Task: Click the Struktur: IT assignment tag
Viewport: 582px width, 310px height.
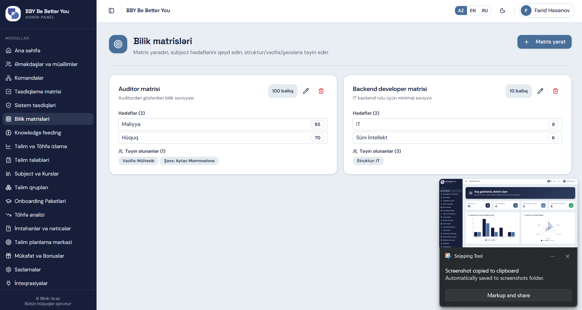Action: [368, 161]
